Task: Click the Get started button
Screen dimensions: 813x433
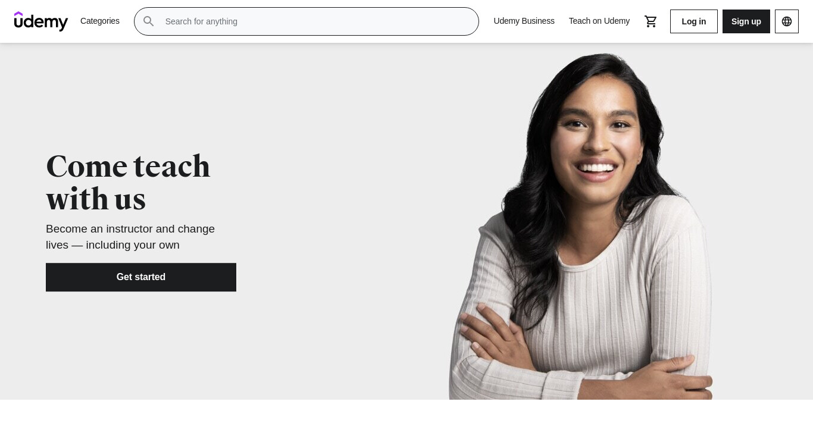Action: pyautogui.click(x=141, y=277)
